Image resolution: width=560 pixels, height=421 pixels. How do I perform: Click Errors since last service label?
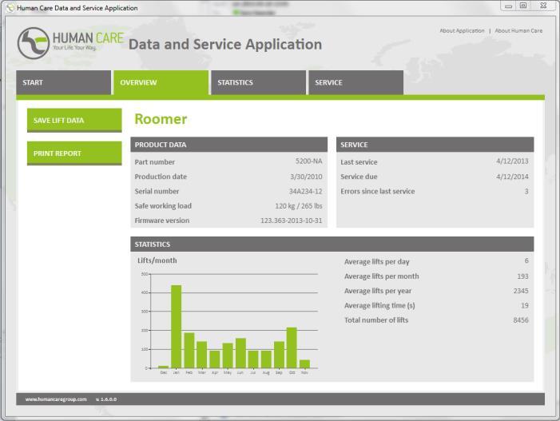coord(378,192)
